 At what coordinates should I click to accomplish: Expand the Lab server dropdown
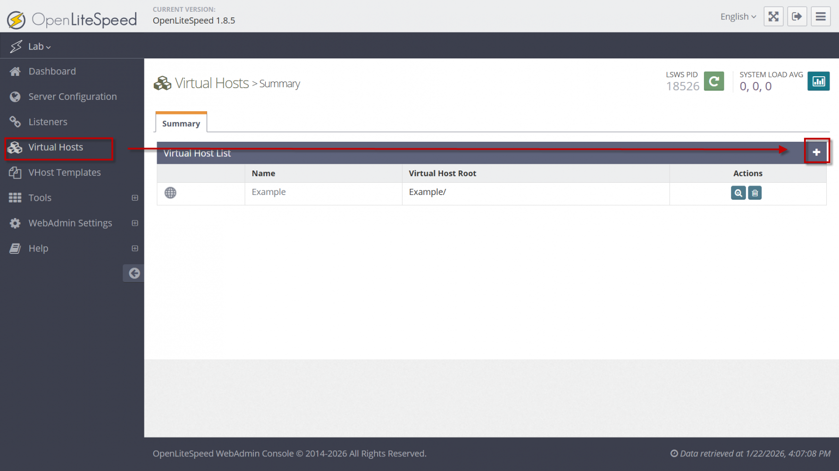(39, 47)
